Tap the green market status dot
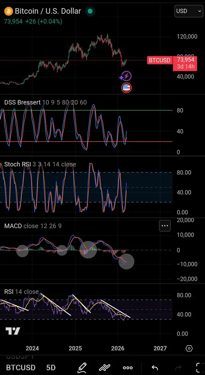The width and height of the screenshot is (205, 375). 90,11
